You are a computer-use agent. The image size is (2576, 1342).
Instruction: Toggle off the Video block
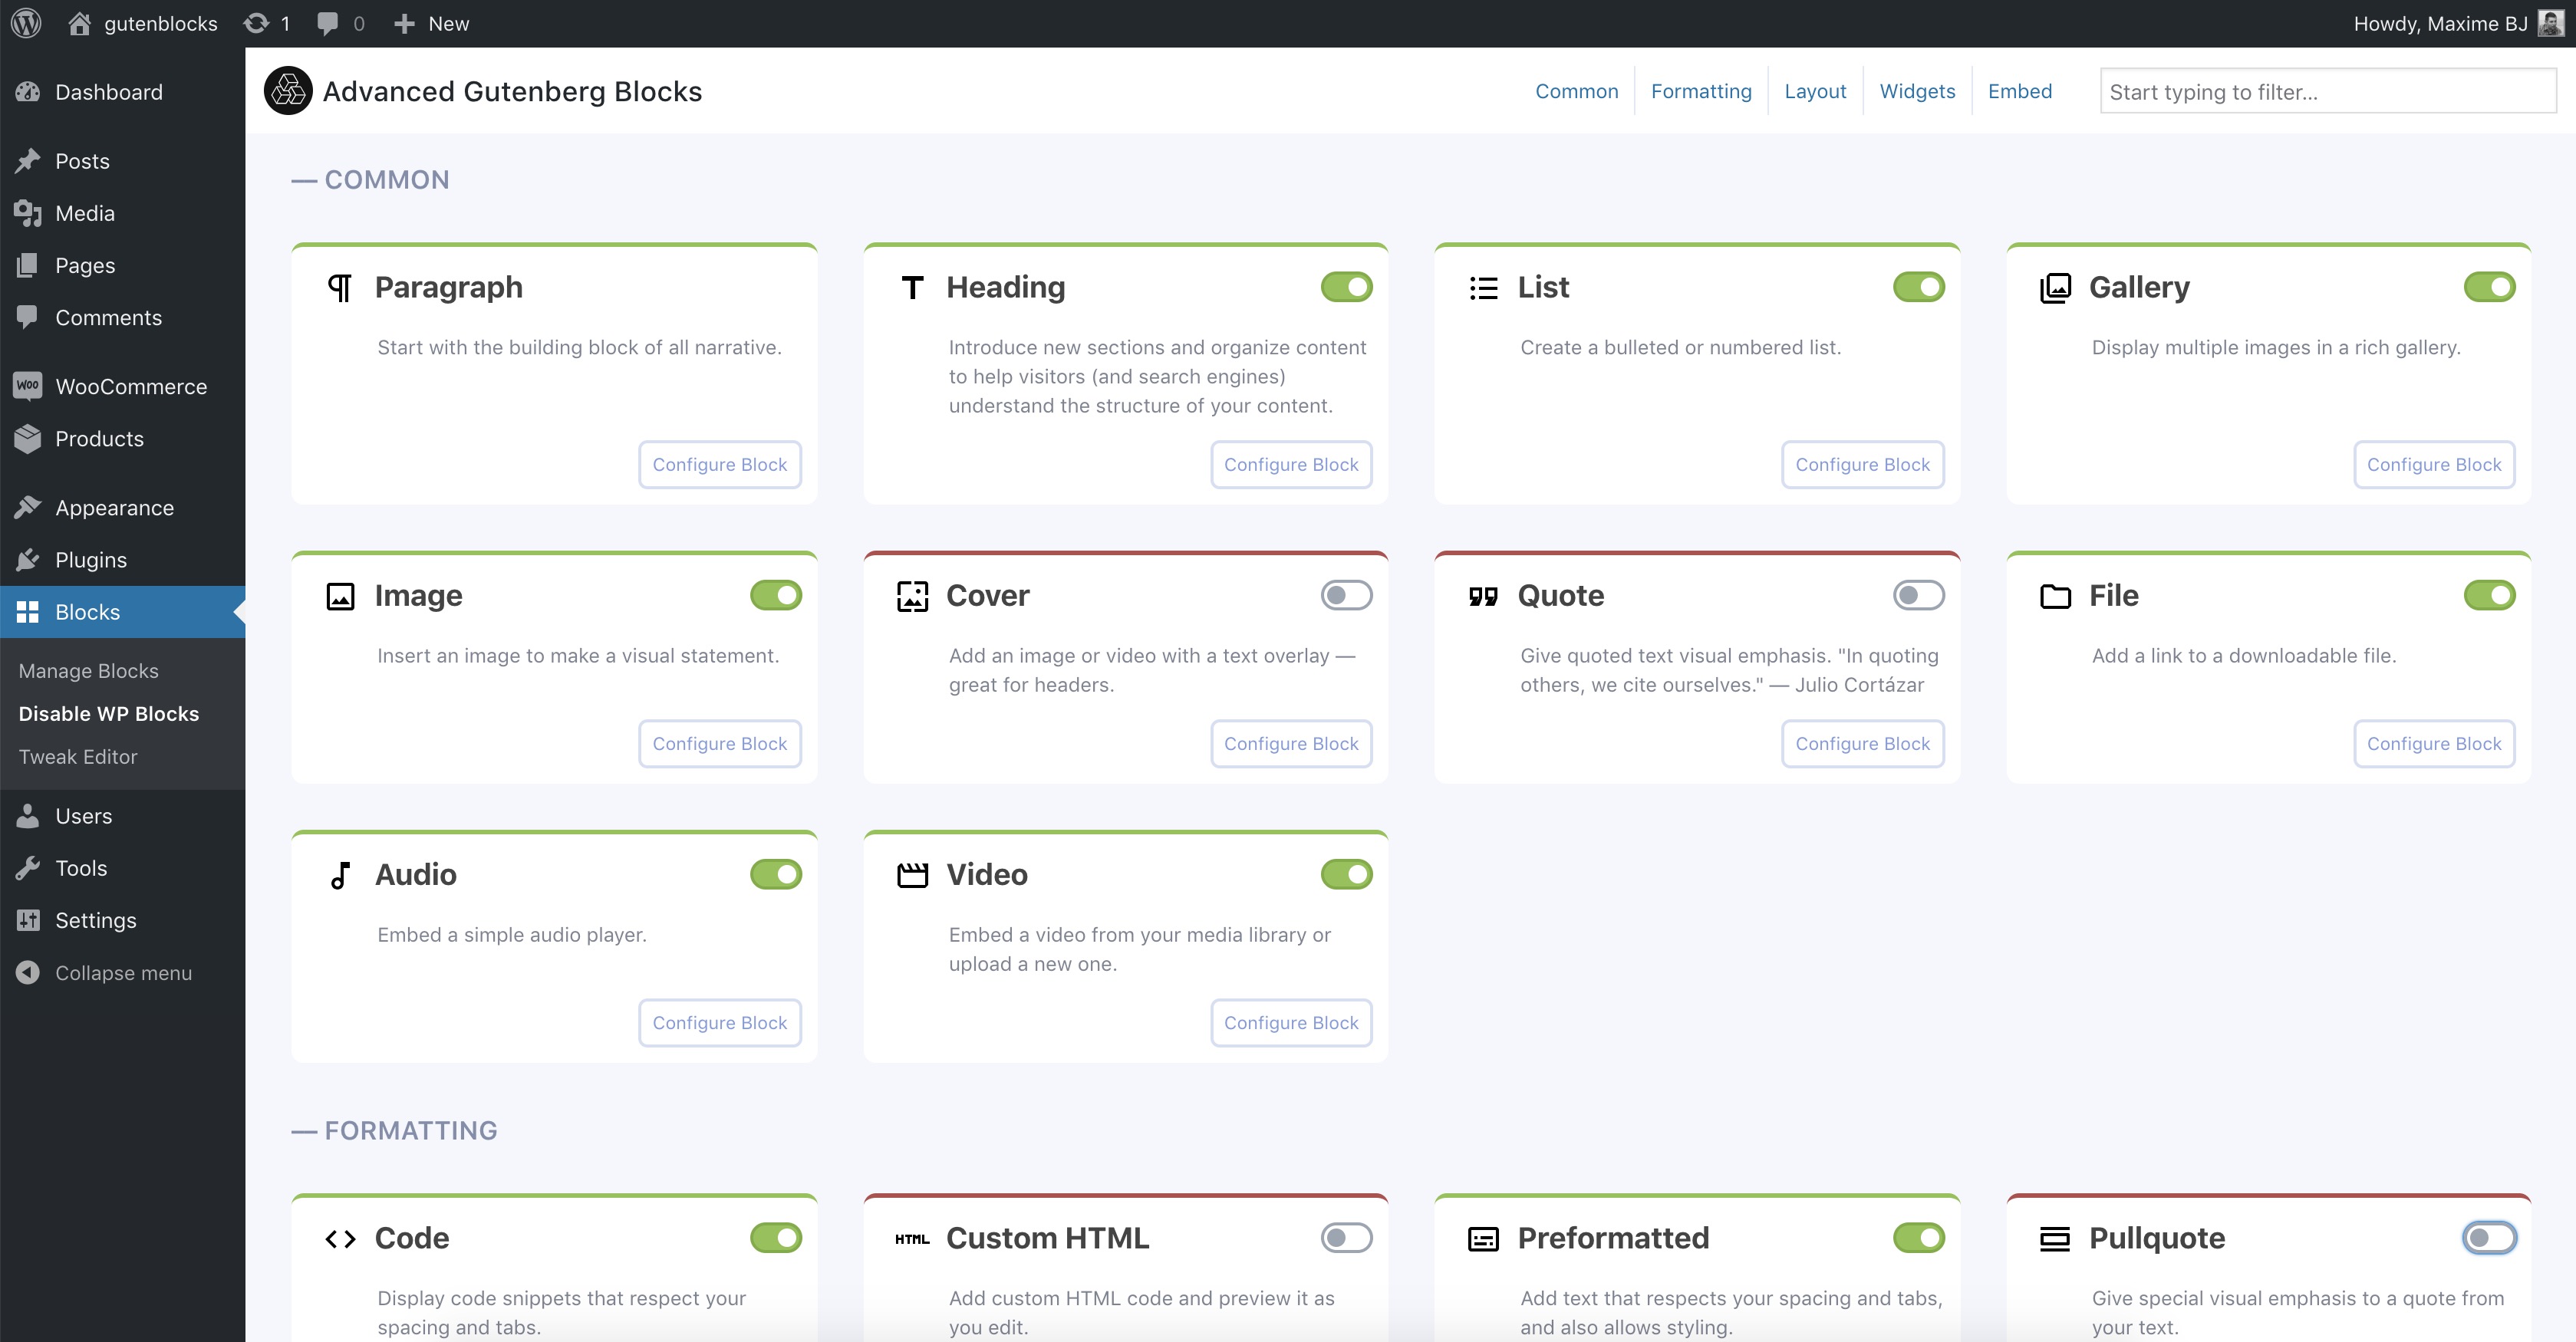[1346, 874]
